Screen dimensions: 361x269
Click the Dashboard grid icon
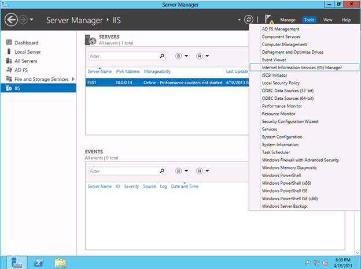click(x=9, y=42)
